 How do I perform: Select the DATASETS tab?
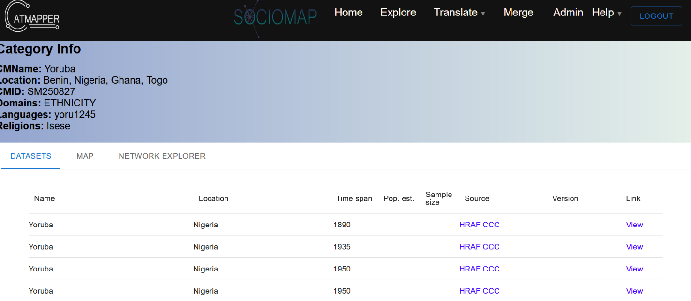click(x=31, y=156)
